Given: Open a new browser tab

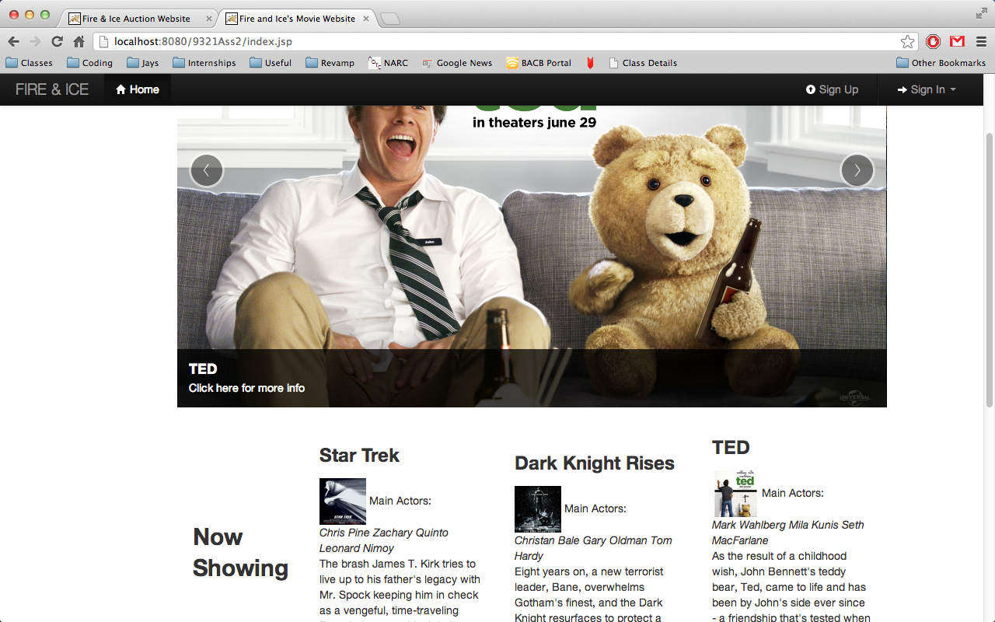Looking at the screenshot, I should pyautogui.click(x=390, y=19).
